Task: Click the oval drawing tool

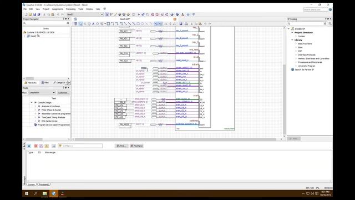Action: [142, 24]
